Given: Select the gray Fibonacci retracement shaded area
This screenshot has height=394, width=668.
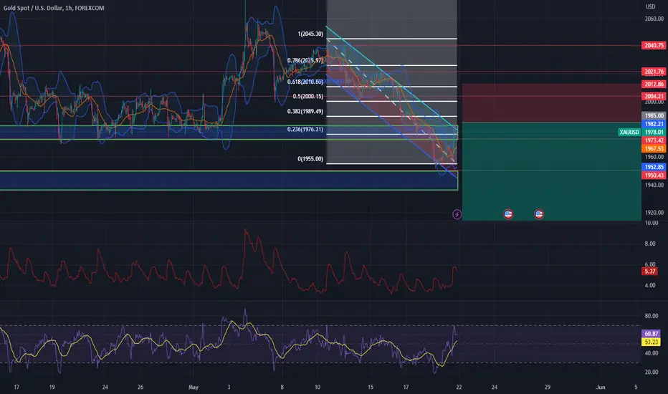Looking at the screenshot, I should point(391,82).
